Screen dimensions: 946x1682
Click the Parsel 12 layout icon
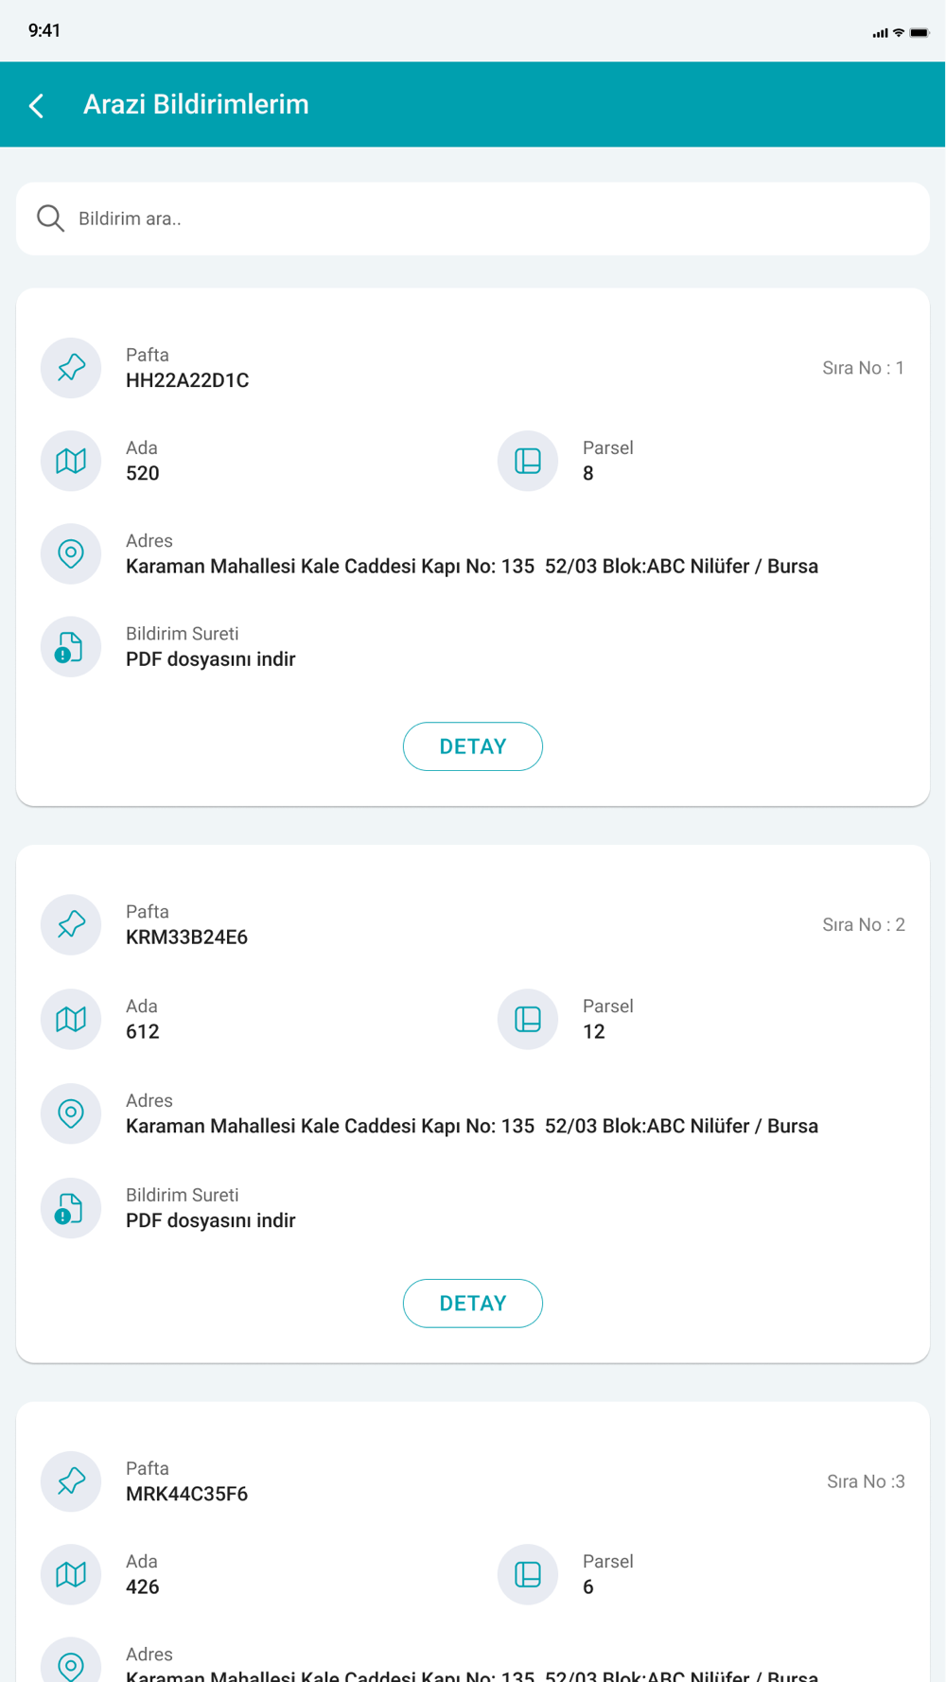coord(528,1019)
